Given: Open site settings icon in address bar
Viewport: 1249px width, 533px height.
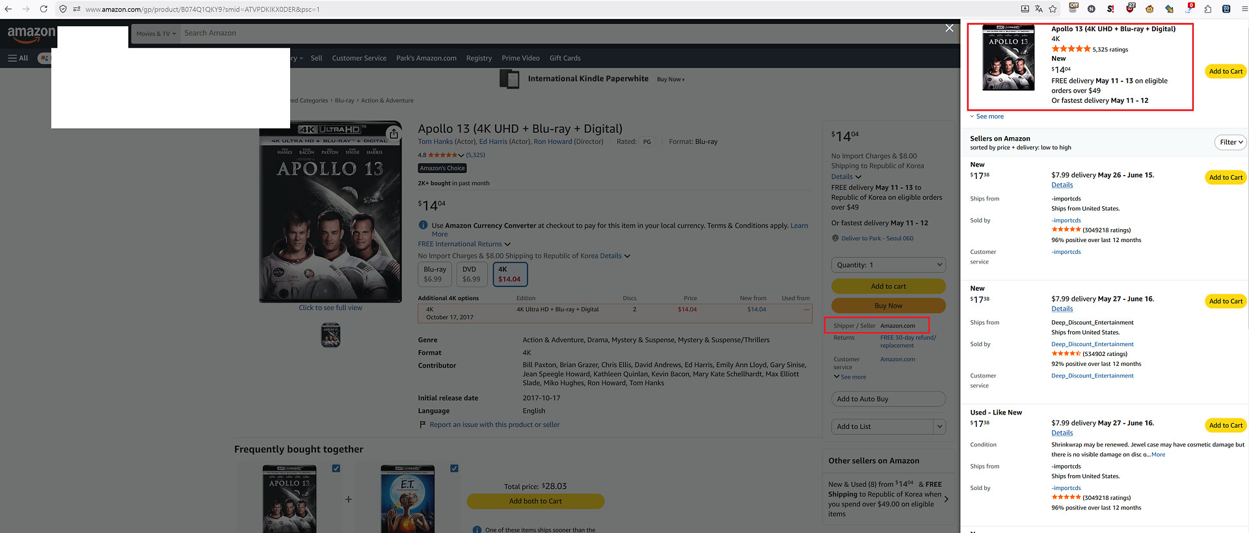Looking at the screenshot, I should click(77, 9).
